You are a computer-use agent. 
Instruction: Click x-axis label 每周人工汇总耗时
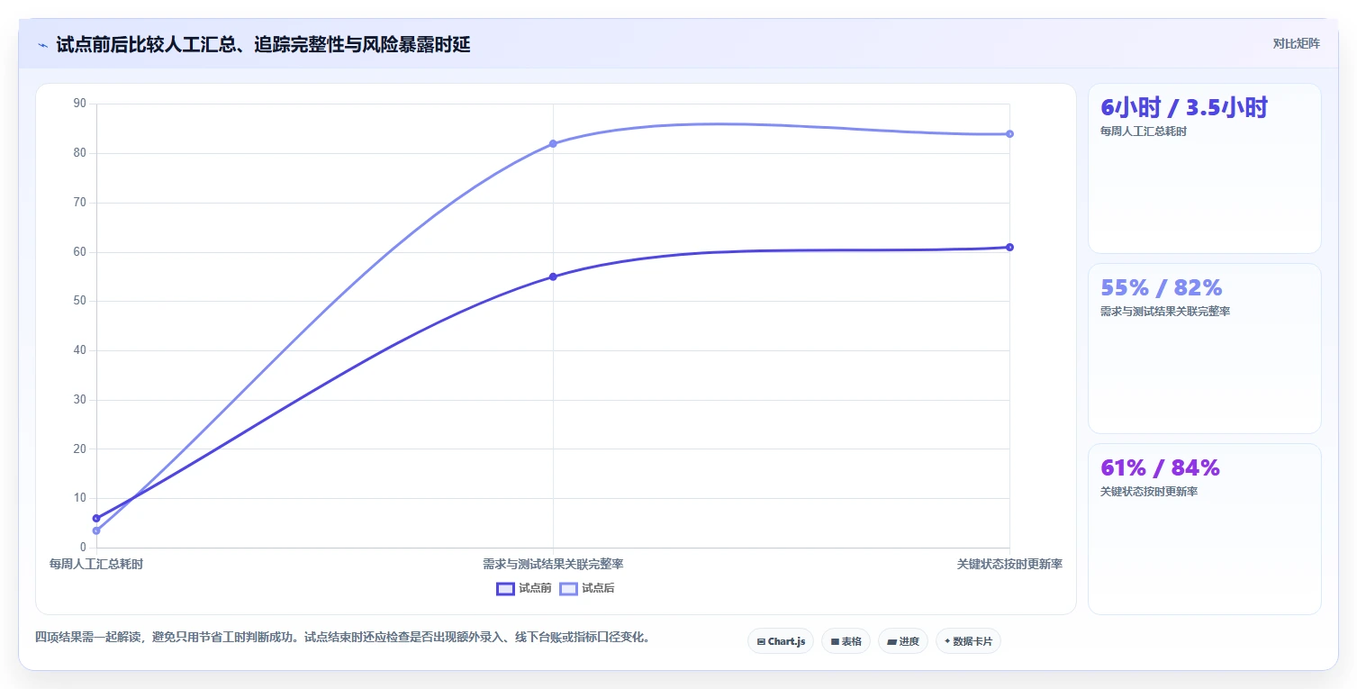96,565
